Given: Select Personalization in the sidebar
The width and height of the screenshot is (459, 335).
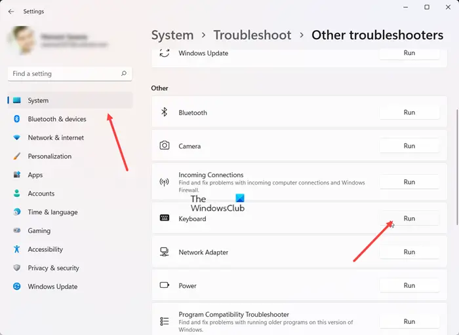Looking at the screenshot, I should tap(70, 156).
